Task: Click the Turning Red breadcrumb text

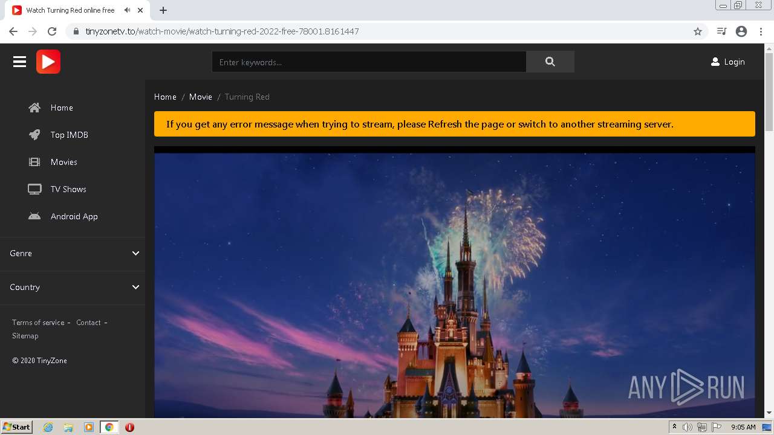Action: tap(247, 97)
